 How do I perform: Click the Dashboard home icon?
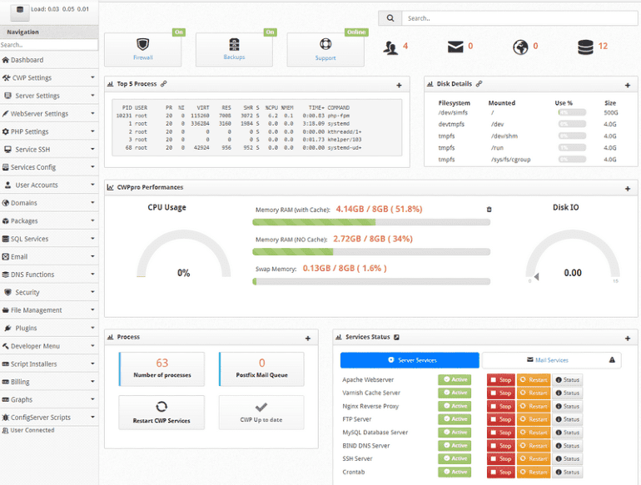tap(5, 60)
